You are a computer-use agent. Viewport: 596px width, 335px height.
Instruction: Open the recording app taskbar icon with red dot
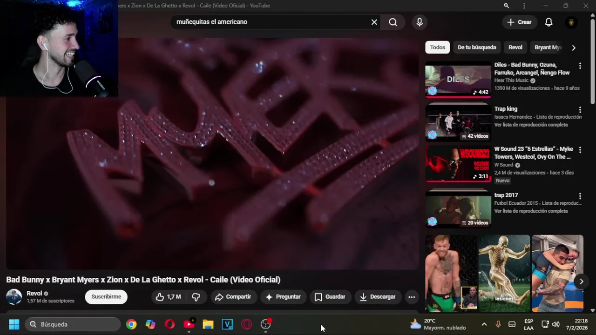point(266,324)
